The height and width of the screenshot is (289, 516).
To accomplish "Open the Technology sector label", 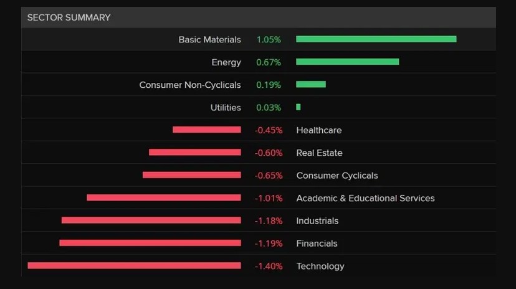I will (x=320, y=266).
